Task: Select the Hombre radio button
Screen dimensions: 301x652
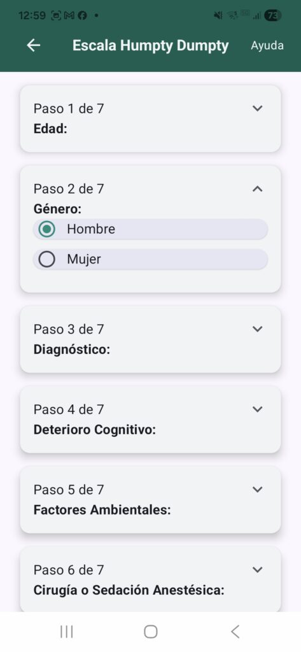Action: click(x=46, y=229)
